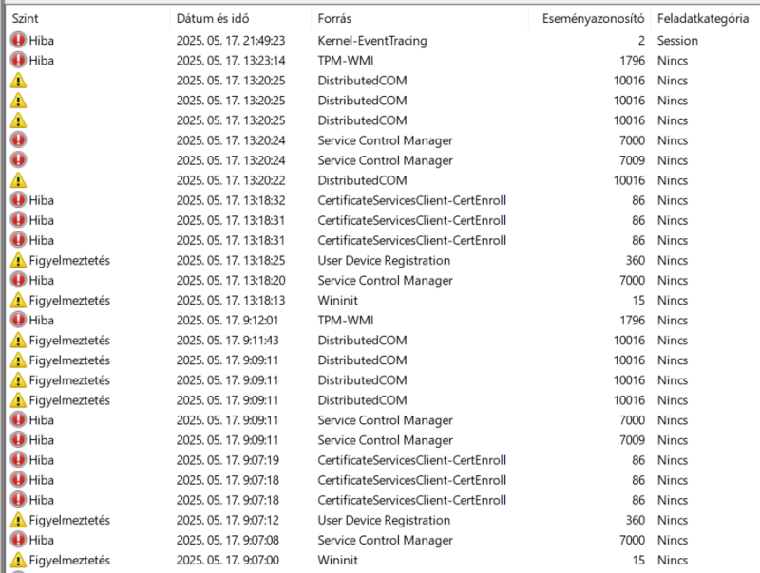Select DistributedCOM source in the 9:11:43 row
Image resolution: width=760 pixels, height=573 pixels.
pyautogui.click(x=362, y=341)
